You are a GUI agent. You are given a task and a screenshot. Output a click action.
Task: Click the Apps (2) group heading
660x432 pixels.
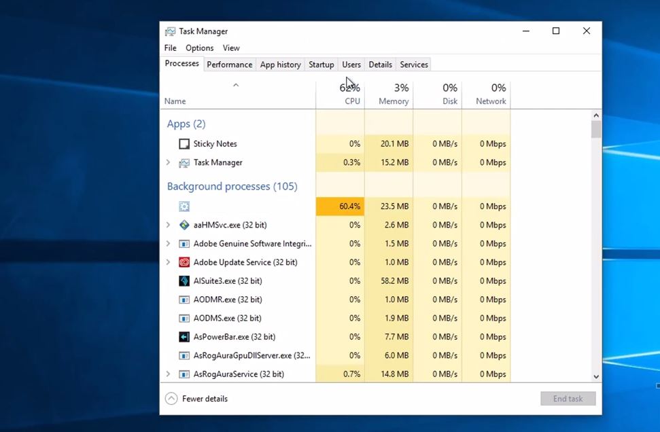(186, 124)
